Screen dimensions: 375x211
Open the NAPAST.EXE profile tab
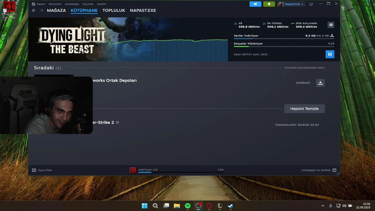[x=143, y=10]
